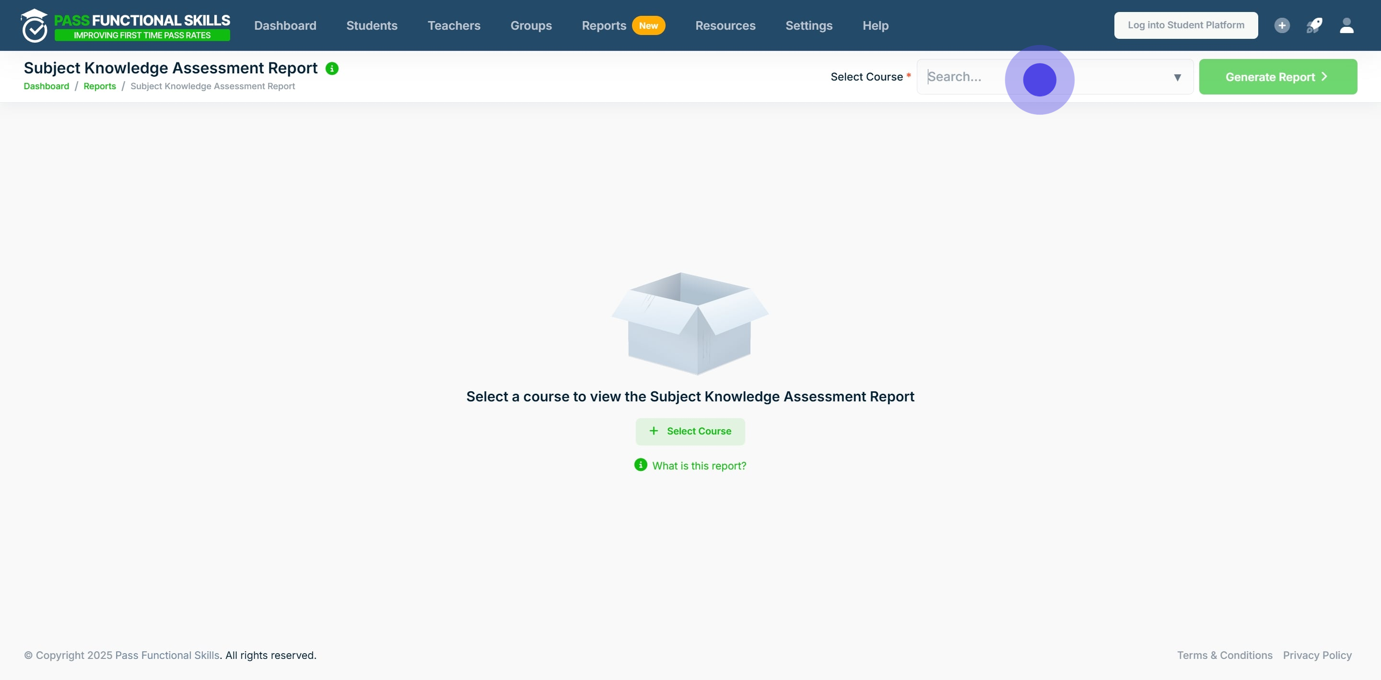Open the What is this report link
This screenshot has width=1381, height=680.
[699, 466]
